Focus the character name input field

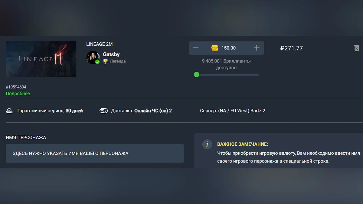coord(95,154)
